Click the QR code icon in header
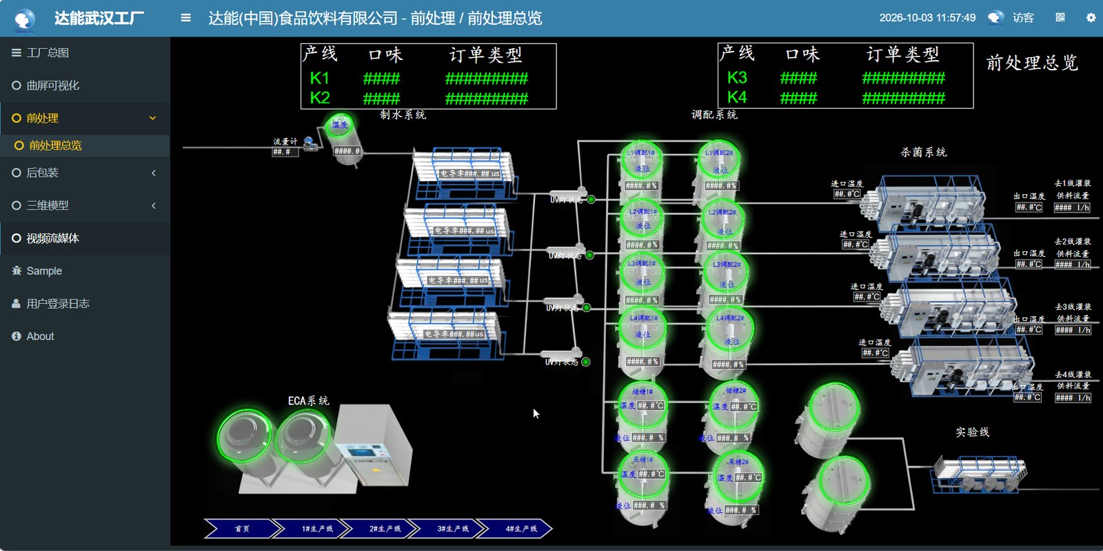This screenshot has height=551, width=1103. 1060,18
